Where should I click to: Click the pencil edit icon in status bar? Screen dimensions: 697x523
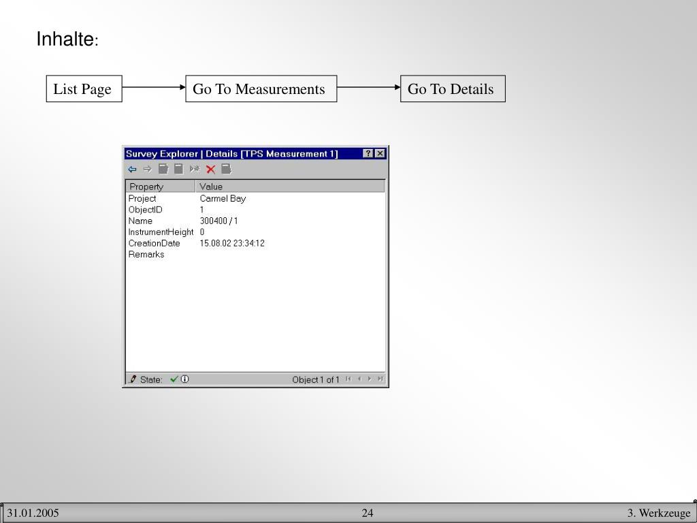point(133,379)
